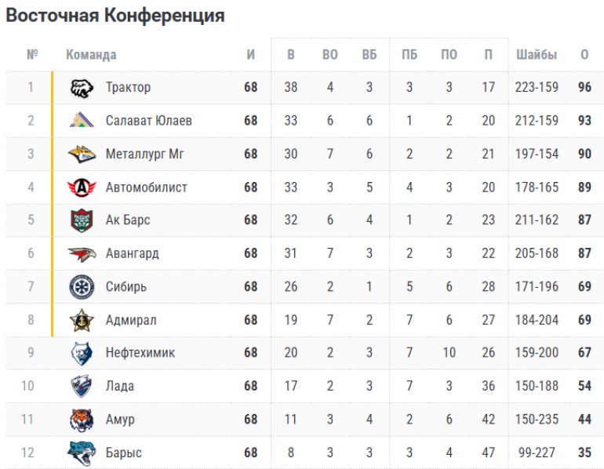Image resolution: width=604 pixels, height=469 pixels.
Task: Click the Авангард hawk logo
Action: coord(82,254)
